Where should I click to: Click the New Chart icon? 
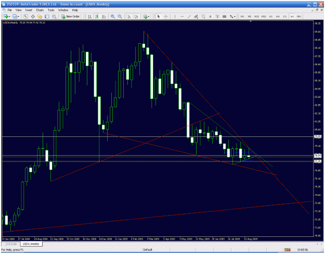(x=6, y=16)
